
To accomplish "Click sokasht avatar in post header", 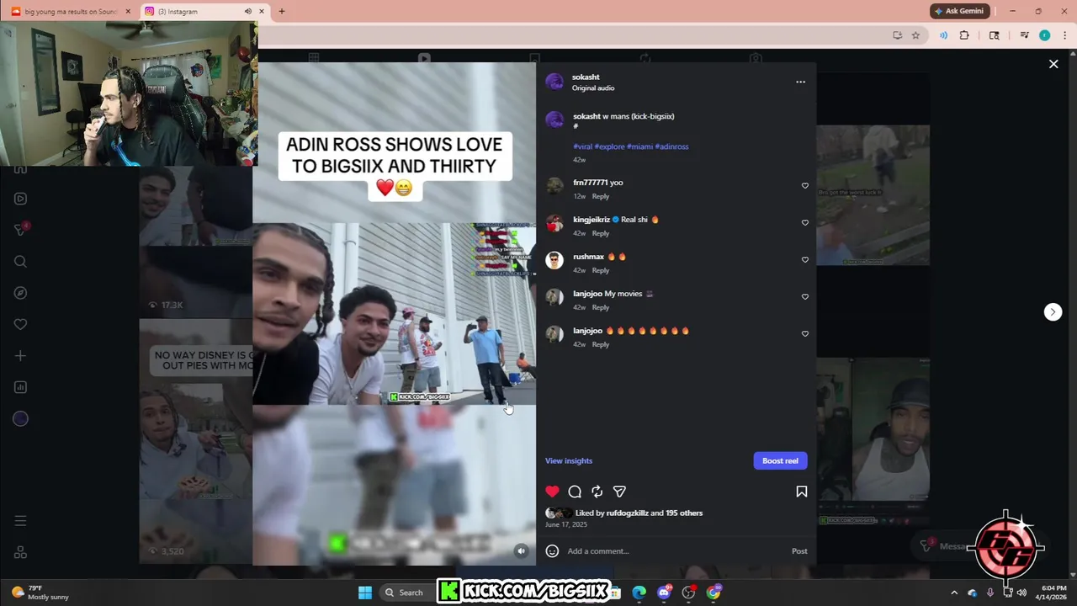I will click(554, 82).
